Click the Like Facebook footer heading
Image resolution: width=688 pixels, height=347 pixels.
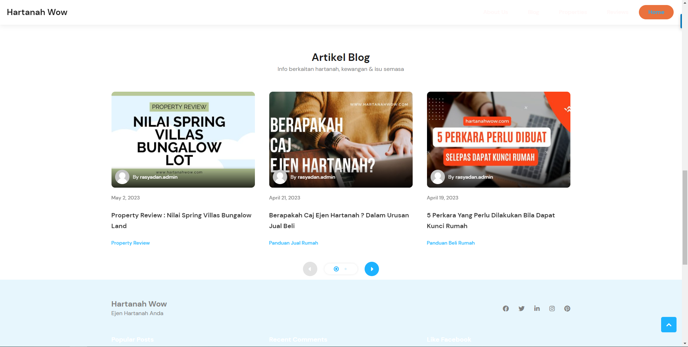pos(449,339)
